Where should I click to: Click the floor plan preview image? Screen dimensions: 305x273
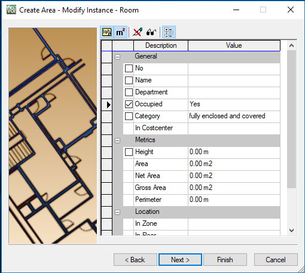(53, 136)
